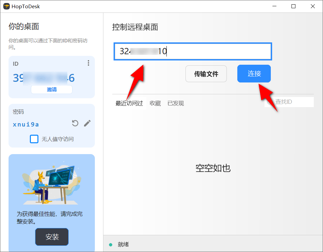Click the 传输文件 button
The image size is (323, 252).
[206, 74]
